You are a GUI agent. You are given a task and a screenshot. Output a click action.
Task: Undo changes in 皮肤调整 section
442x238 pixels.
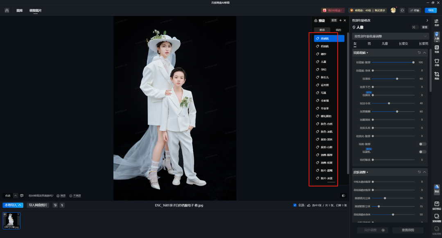(419, 172)
